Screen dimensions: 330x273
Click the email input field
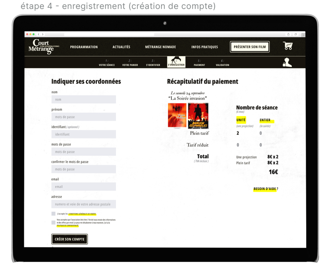coord(83,187)
